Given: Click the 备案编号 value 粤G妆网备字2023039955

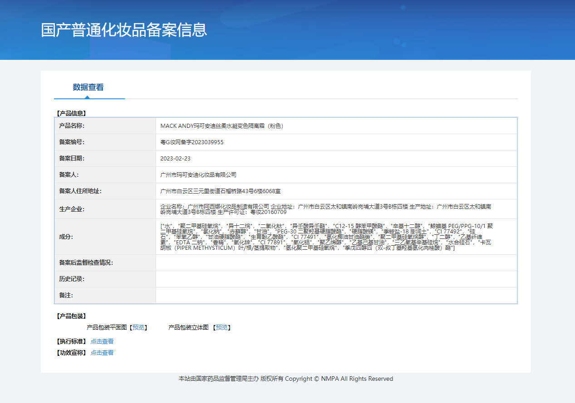Looking at the screenshot, I should 192,142.
